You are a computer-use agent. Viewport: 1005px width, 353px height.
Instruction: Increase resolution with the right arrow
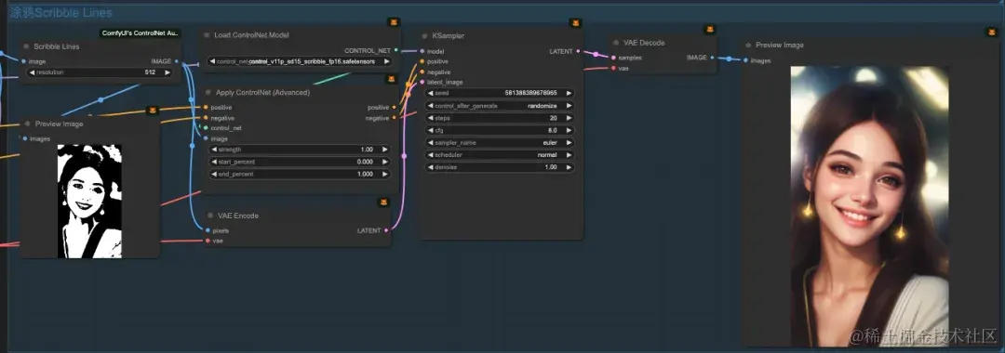pyautogui.click(x=167, y=72)
